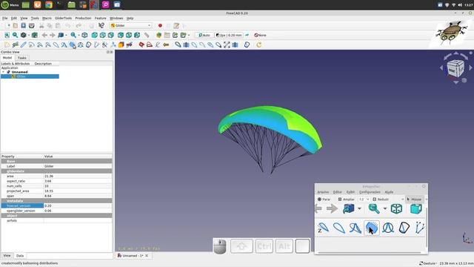Click the Cut scissors icon
Image resolution: width=474 pixels, height=267 pixels.
[x=41, y=26]
